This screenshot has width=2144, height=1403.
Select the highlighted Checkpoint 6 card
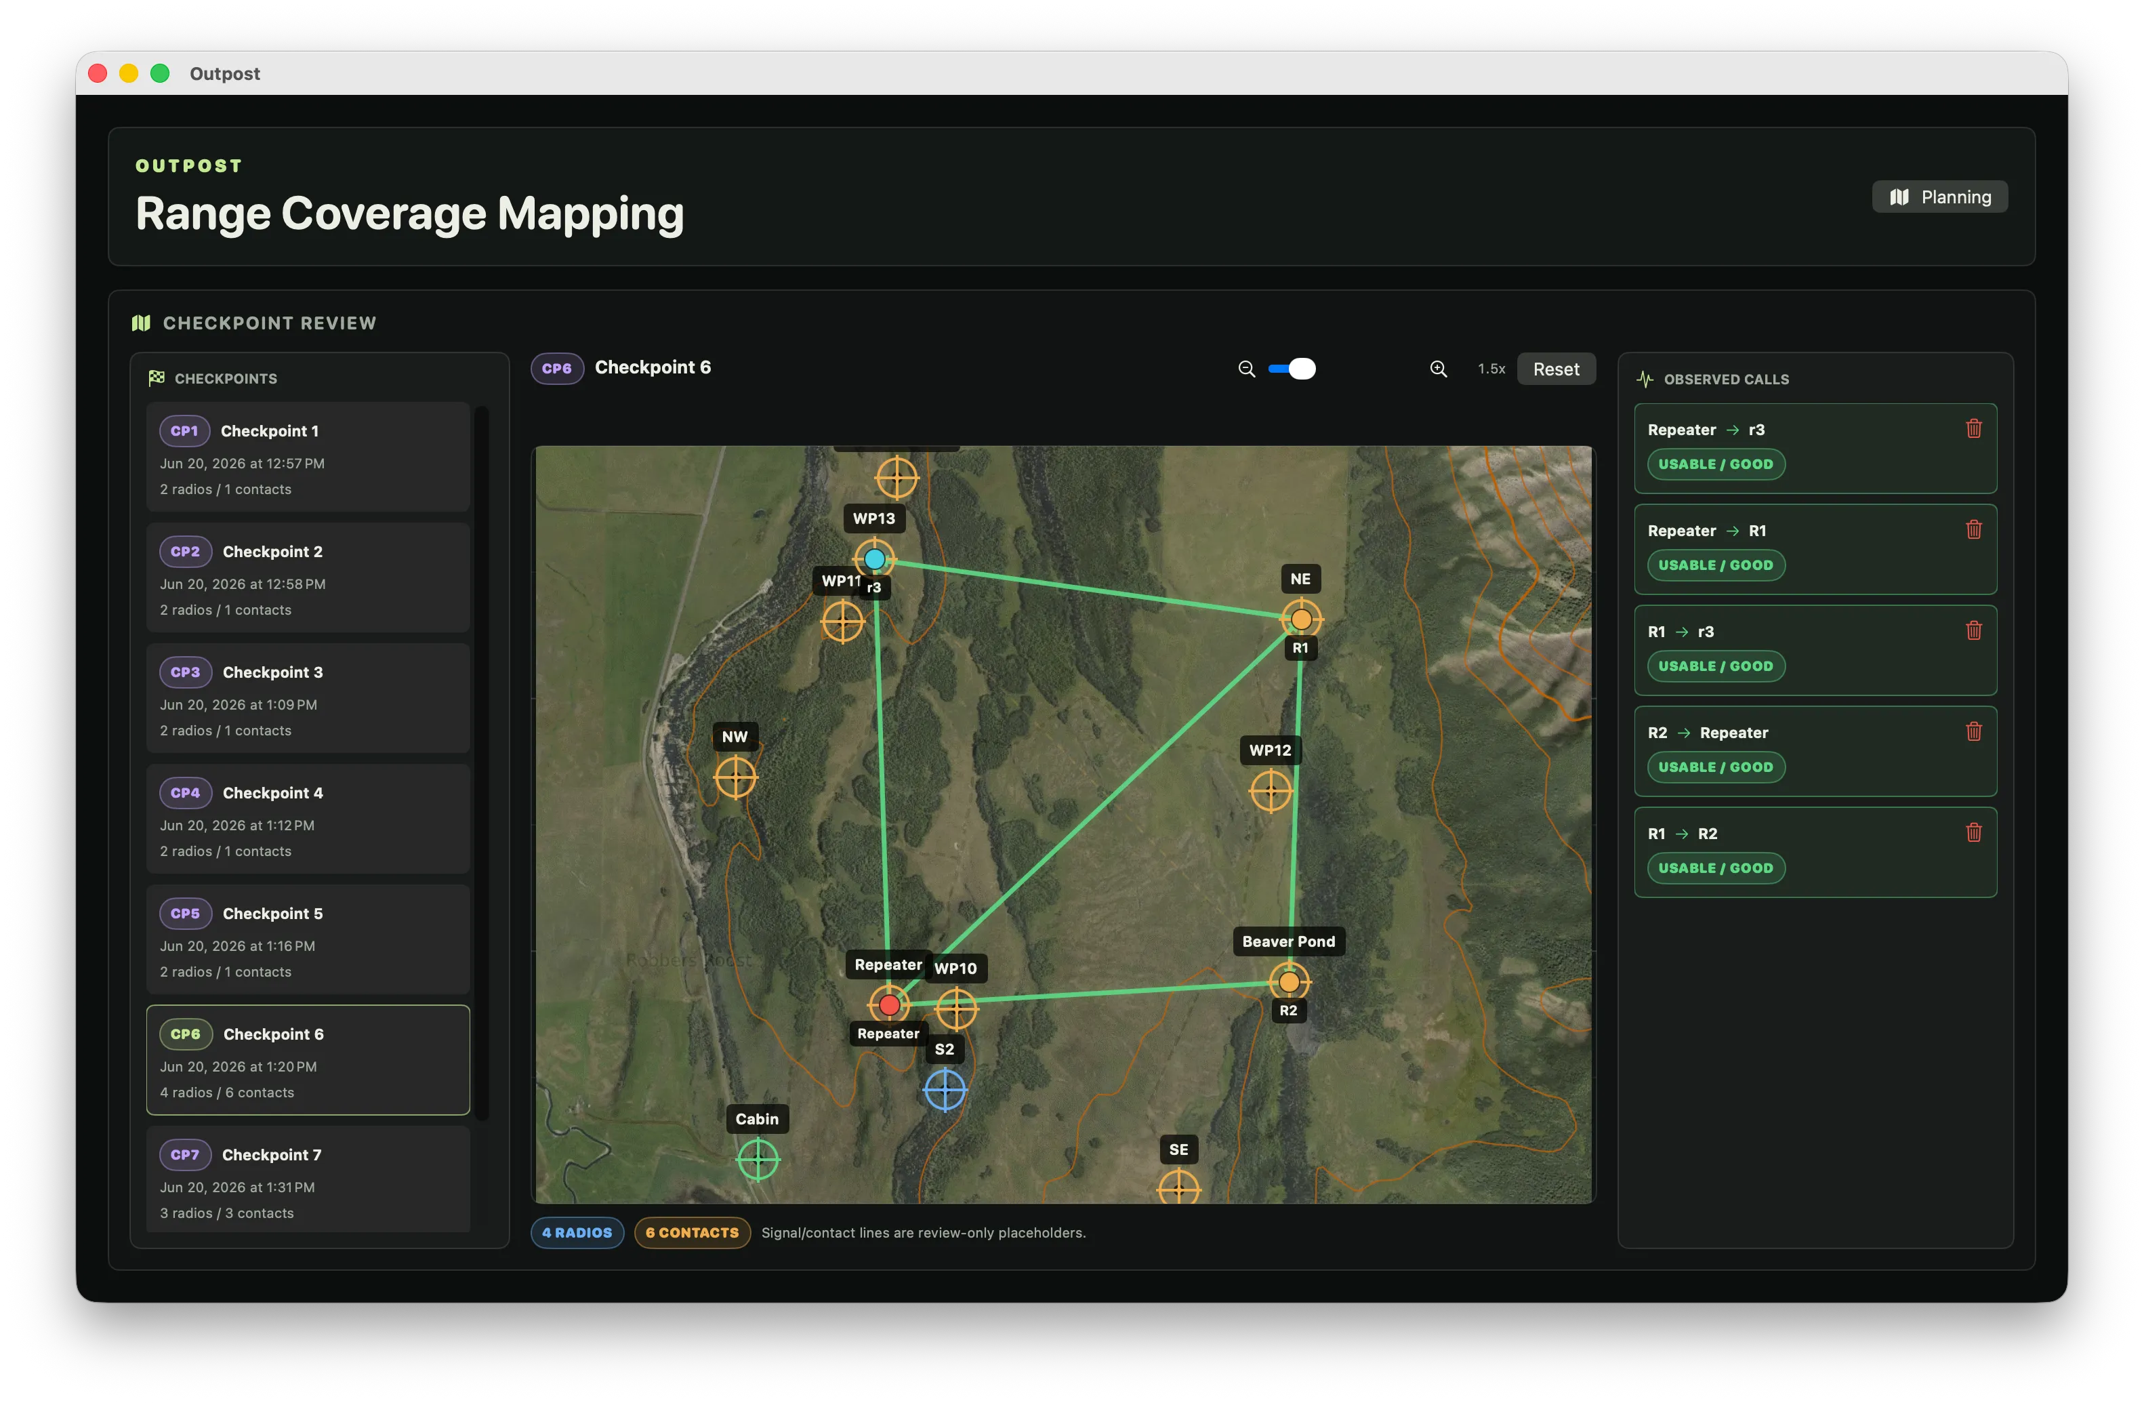click(308, 1061)
